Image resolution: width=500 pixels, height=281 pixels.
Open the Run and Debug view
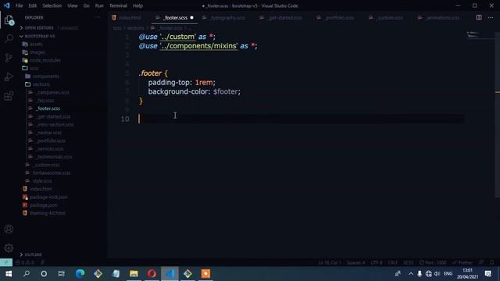[9, 76]
